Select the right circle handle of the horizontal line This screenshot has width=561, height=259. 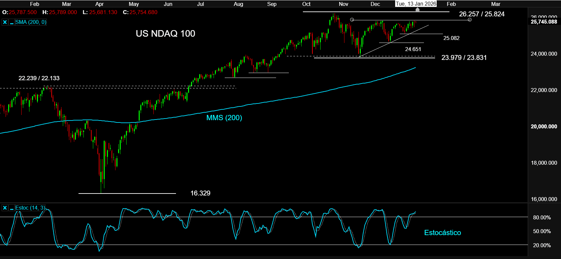click(470, 20)
